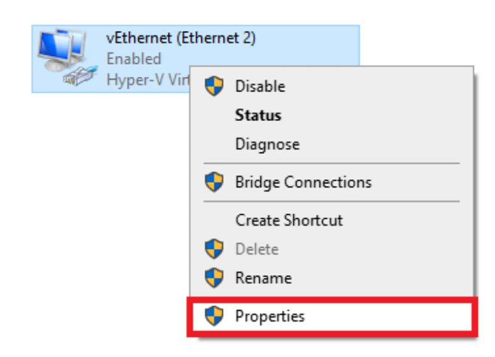The width and height of the screenshot is (495, 357).
Task: Select Diagnose in the context menu
Action: click(x=331, y=145)
